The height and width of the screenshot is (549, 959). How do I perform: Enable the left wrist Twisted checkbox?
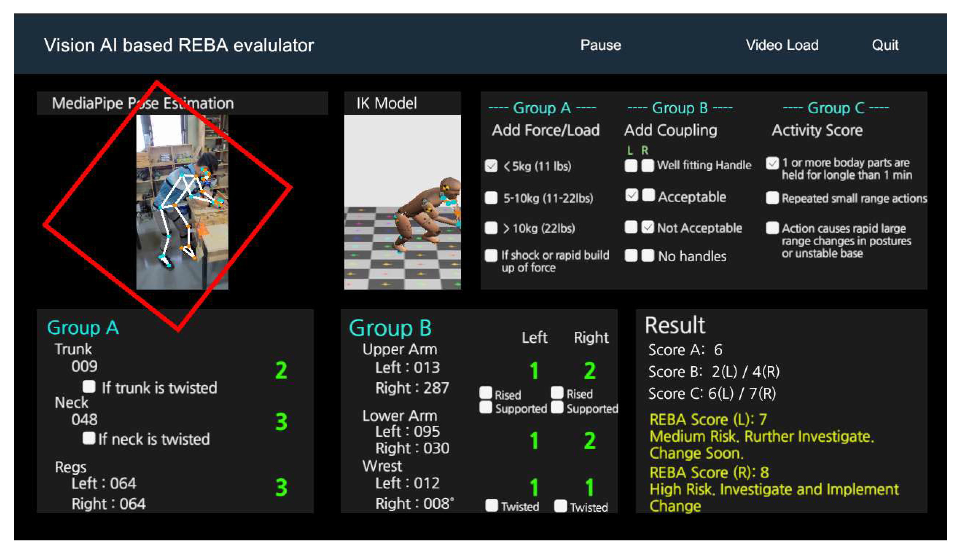click(492, 505)
